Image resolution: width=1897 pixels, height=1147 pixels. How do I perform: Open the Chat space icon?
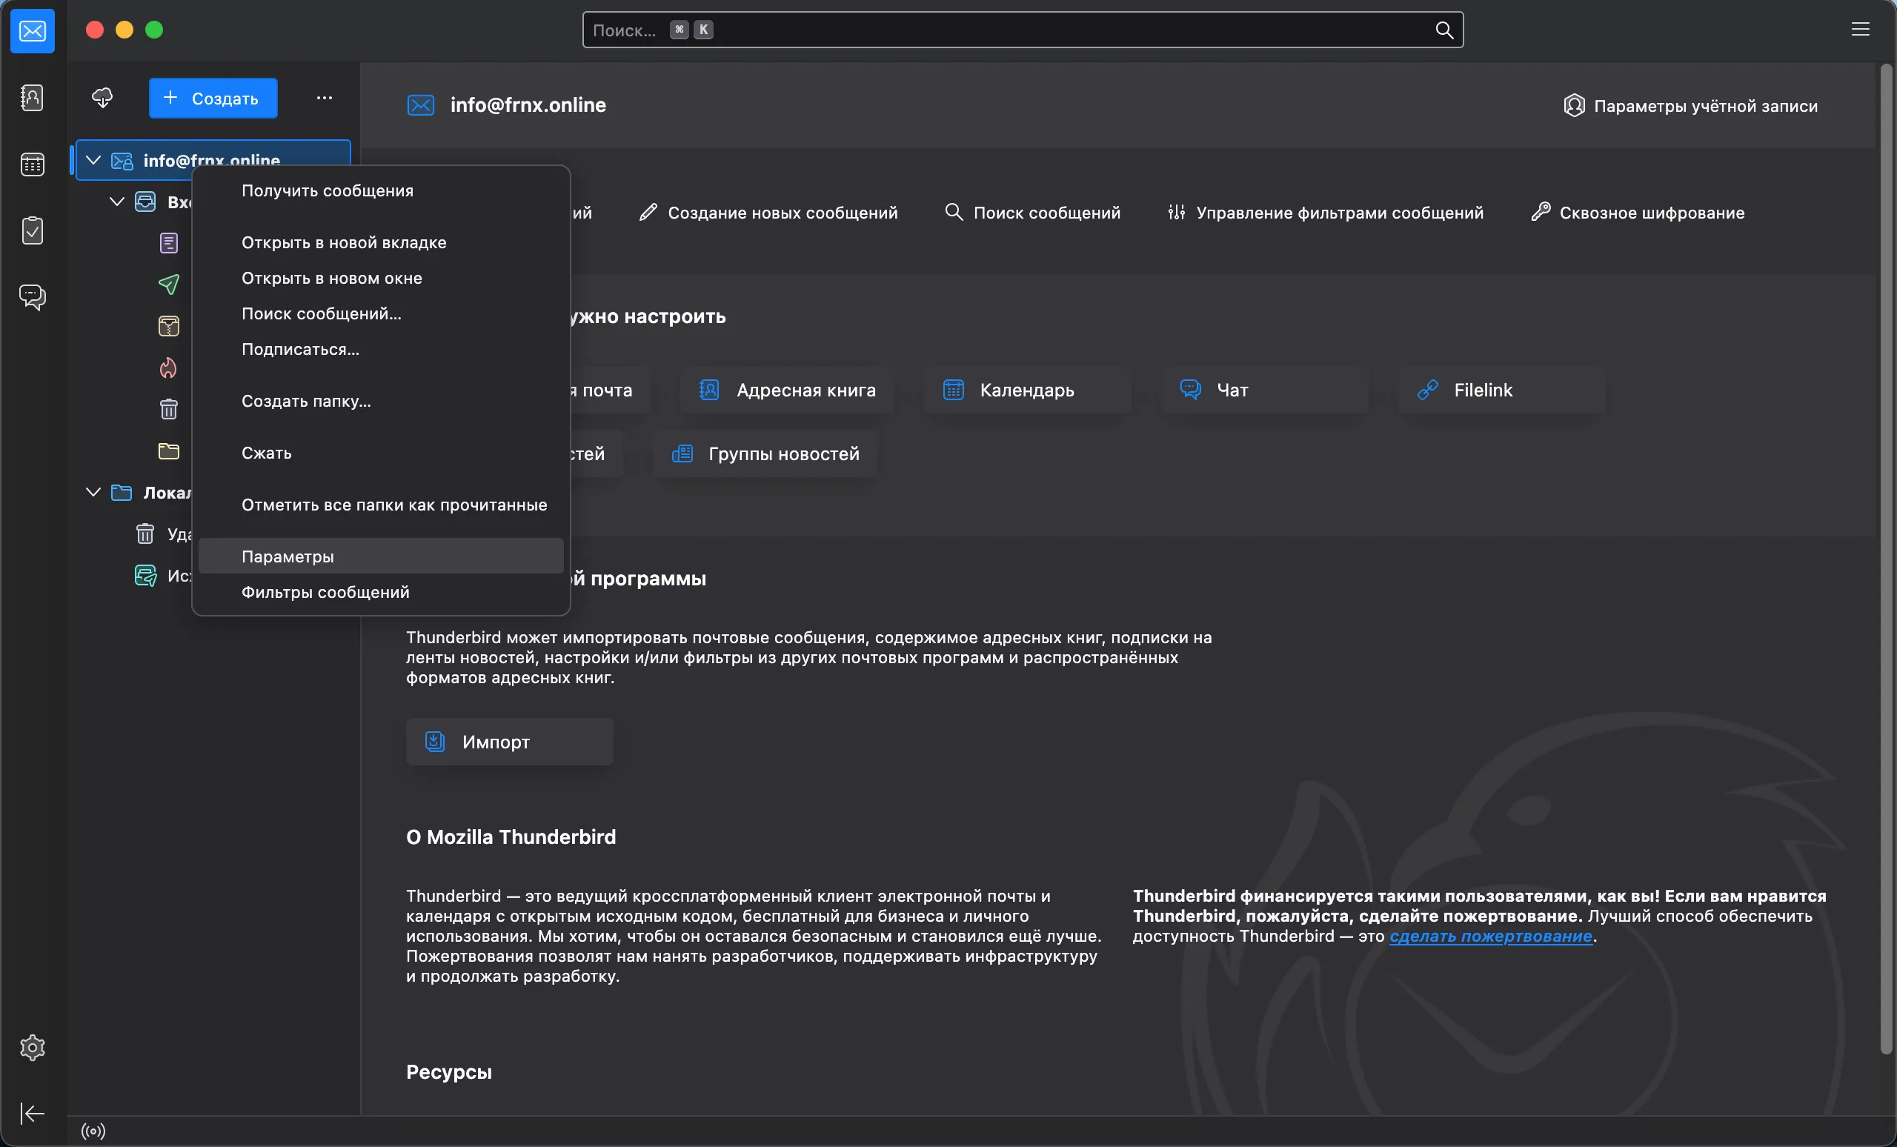[32, 296]
